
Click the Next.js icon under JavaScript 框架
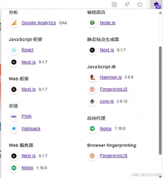(x=14, y=62)
